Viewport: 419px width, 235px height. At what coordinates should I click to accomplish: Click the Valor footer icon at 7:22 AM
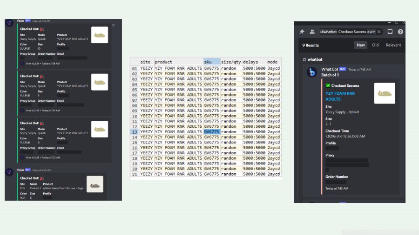pos(22,157)
